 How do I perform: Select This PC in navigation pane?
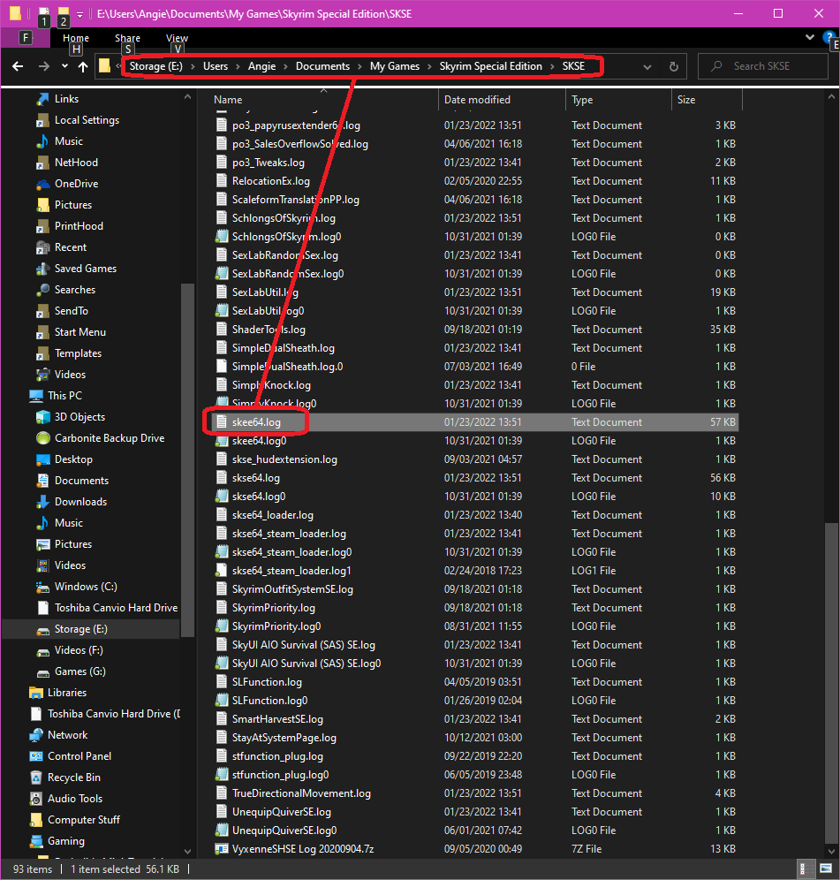pos(64,396)
